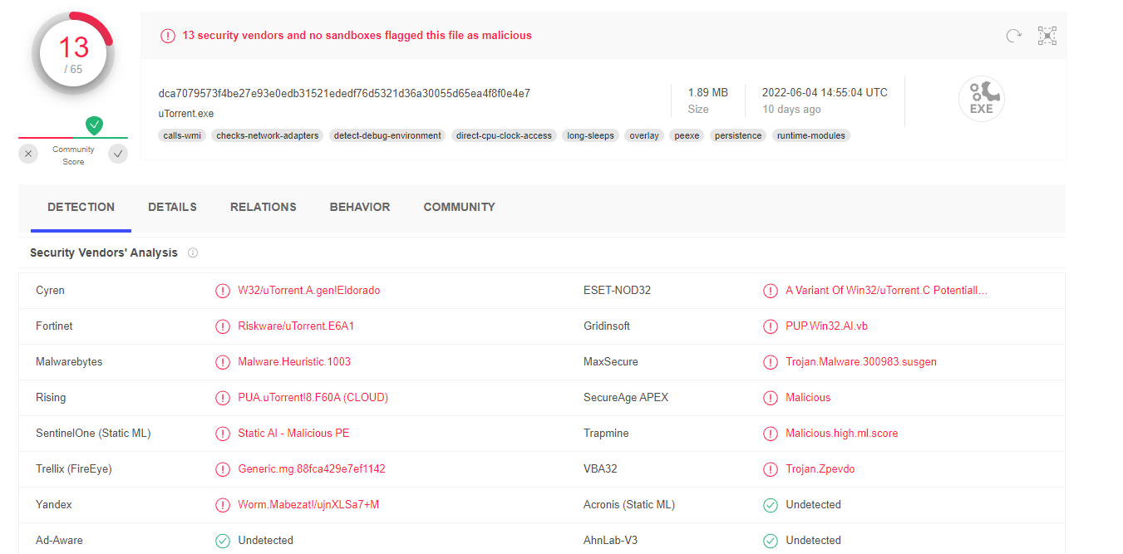Click the alert icon for Cyren detection
The width and height of the screenshot is (1123, 554).
pyautogui.click(x=223, y=291)
